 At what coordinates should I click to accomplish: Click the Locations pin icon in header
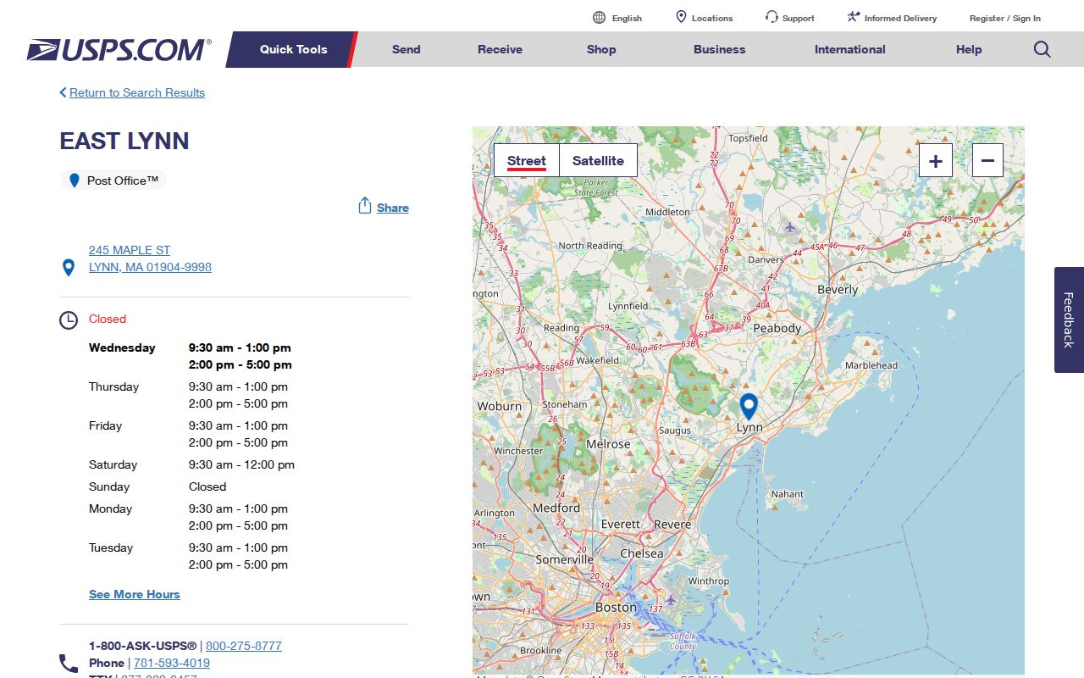tap(681, 17)
